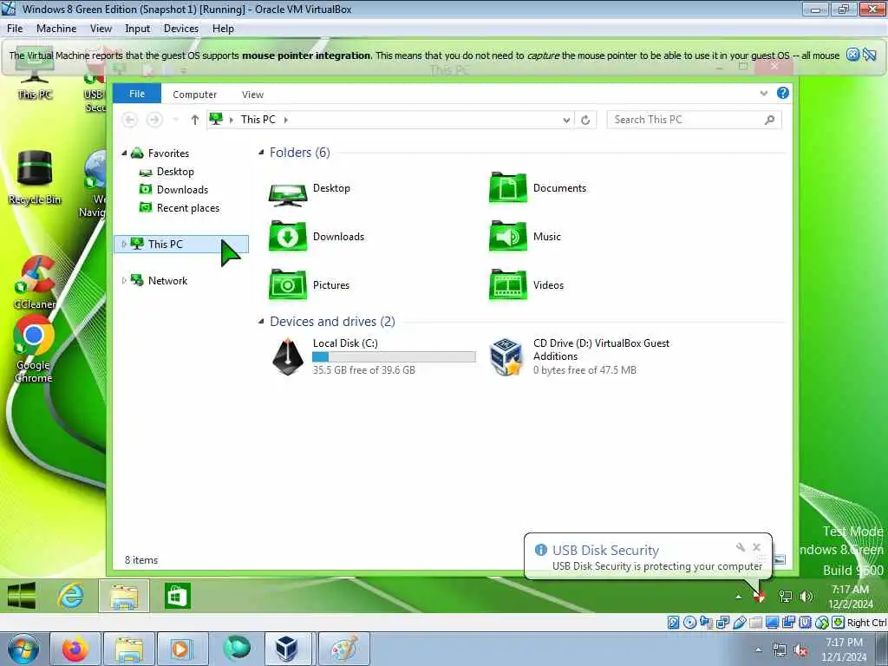Open VirtualBox Input menu
Image resolution: width=888 pixels, height=666 pixels.
tap(138, 29)
